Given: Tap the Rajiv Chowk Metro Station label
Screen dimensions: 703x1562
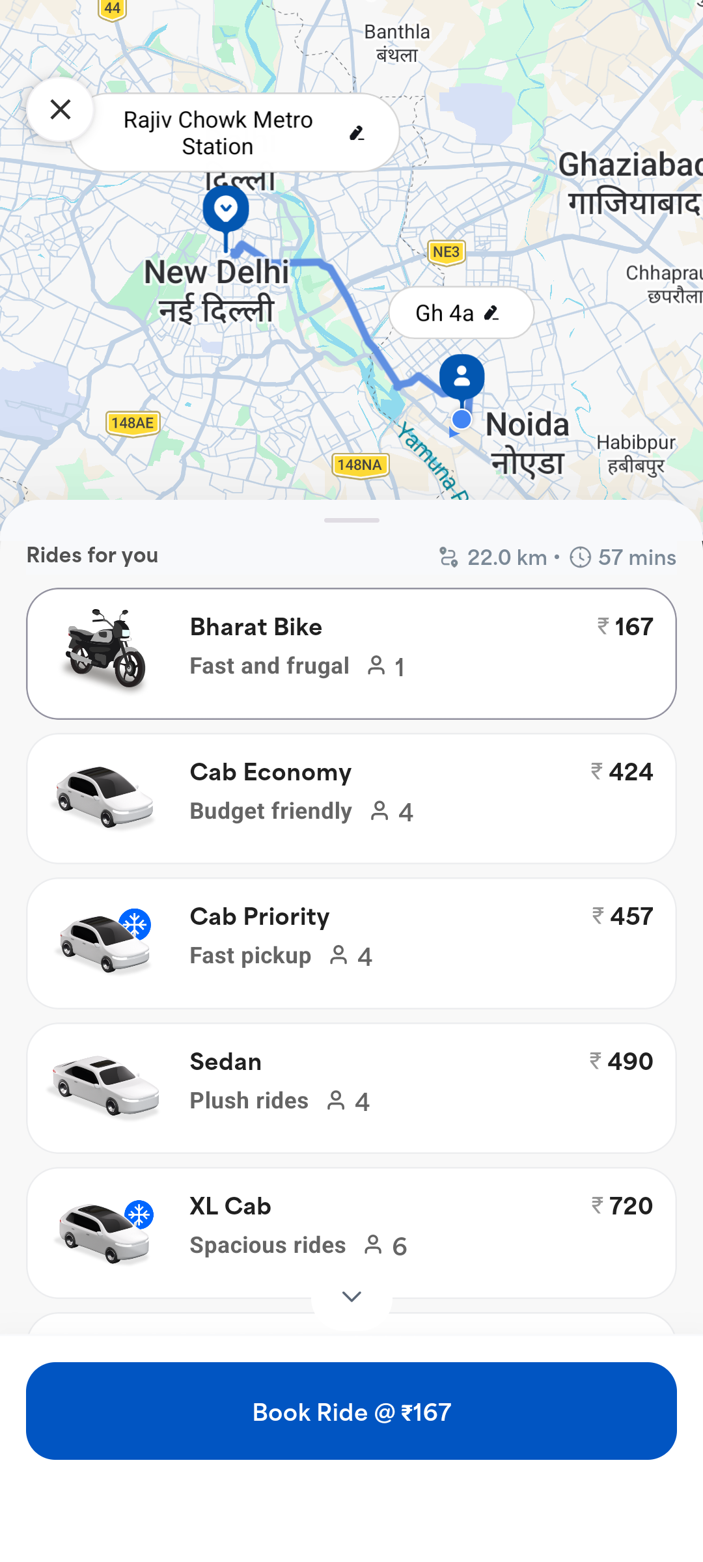Looking at the screenshot, I should [x=218, y=133].
